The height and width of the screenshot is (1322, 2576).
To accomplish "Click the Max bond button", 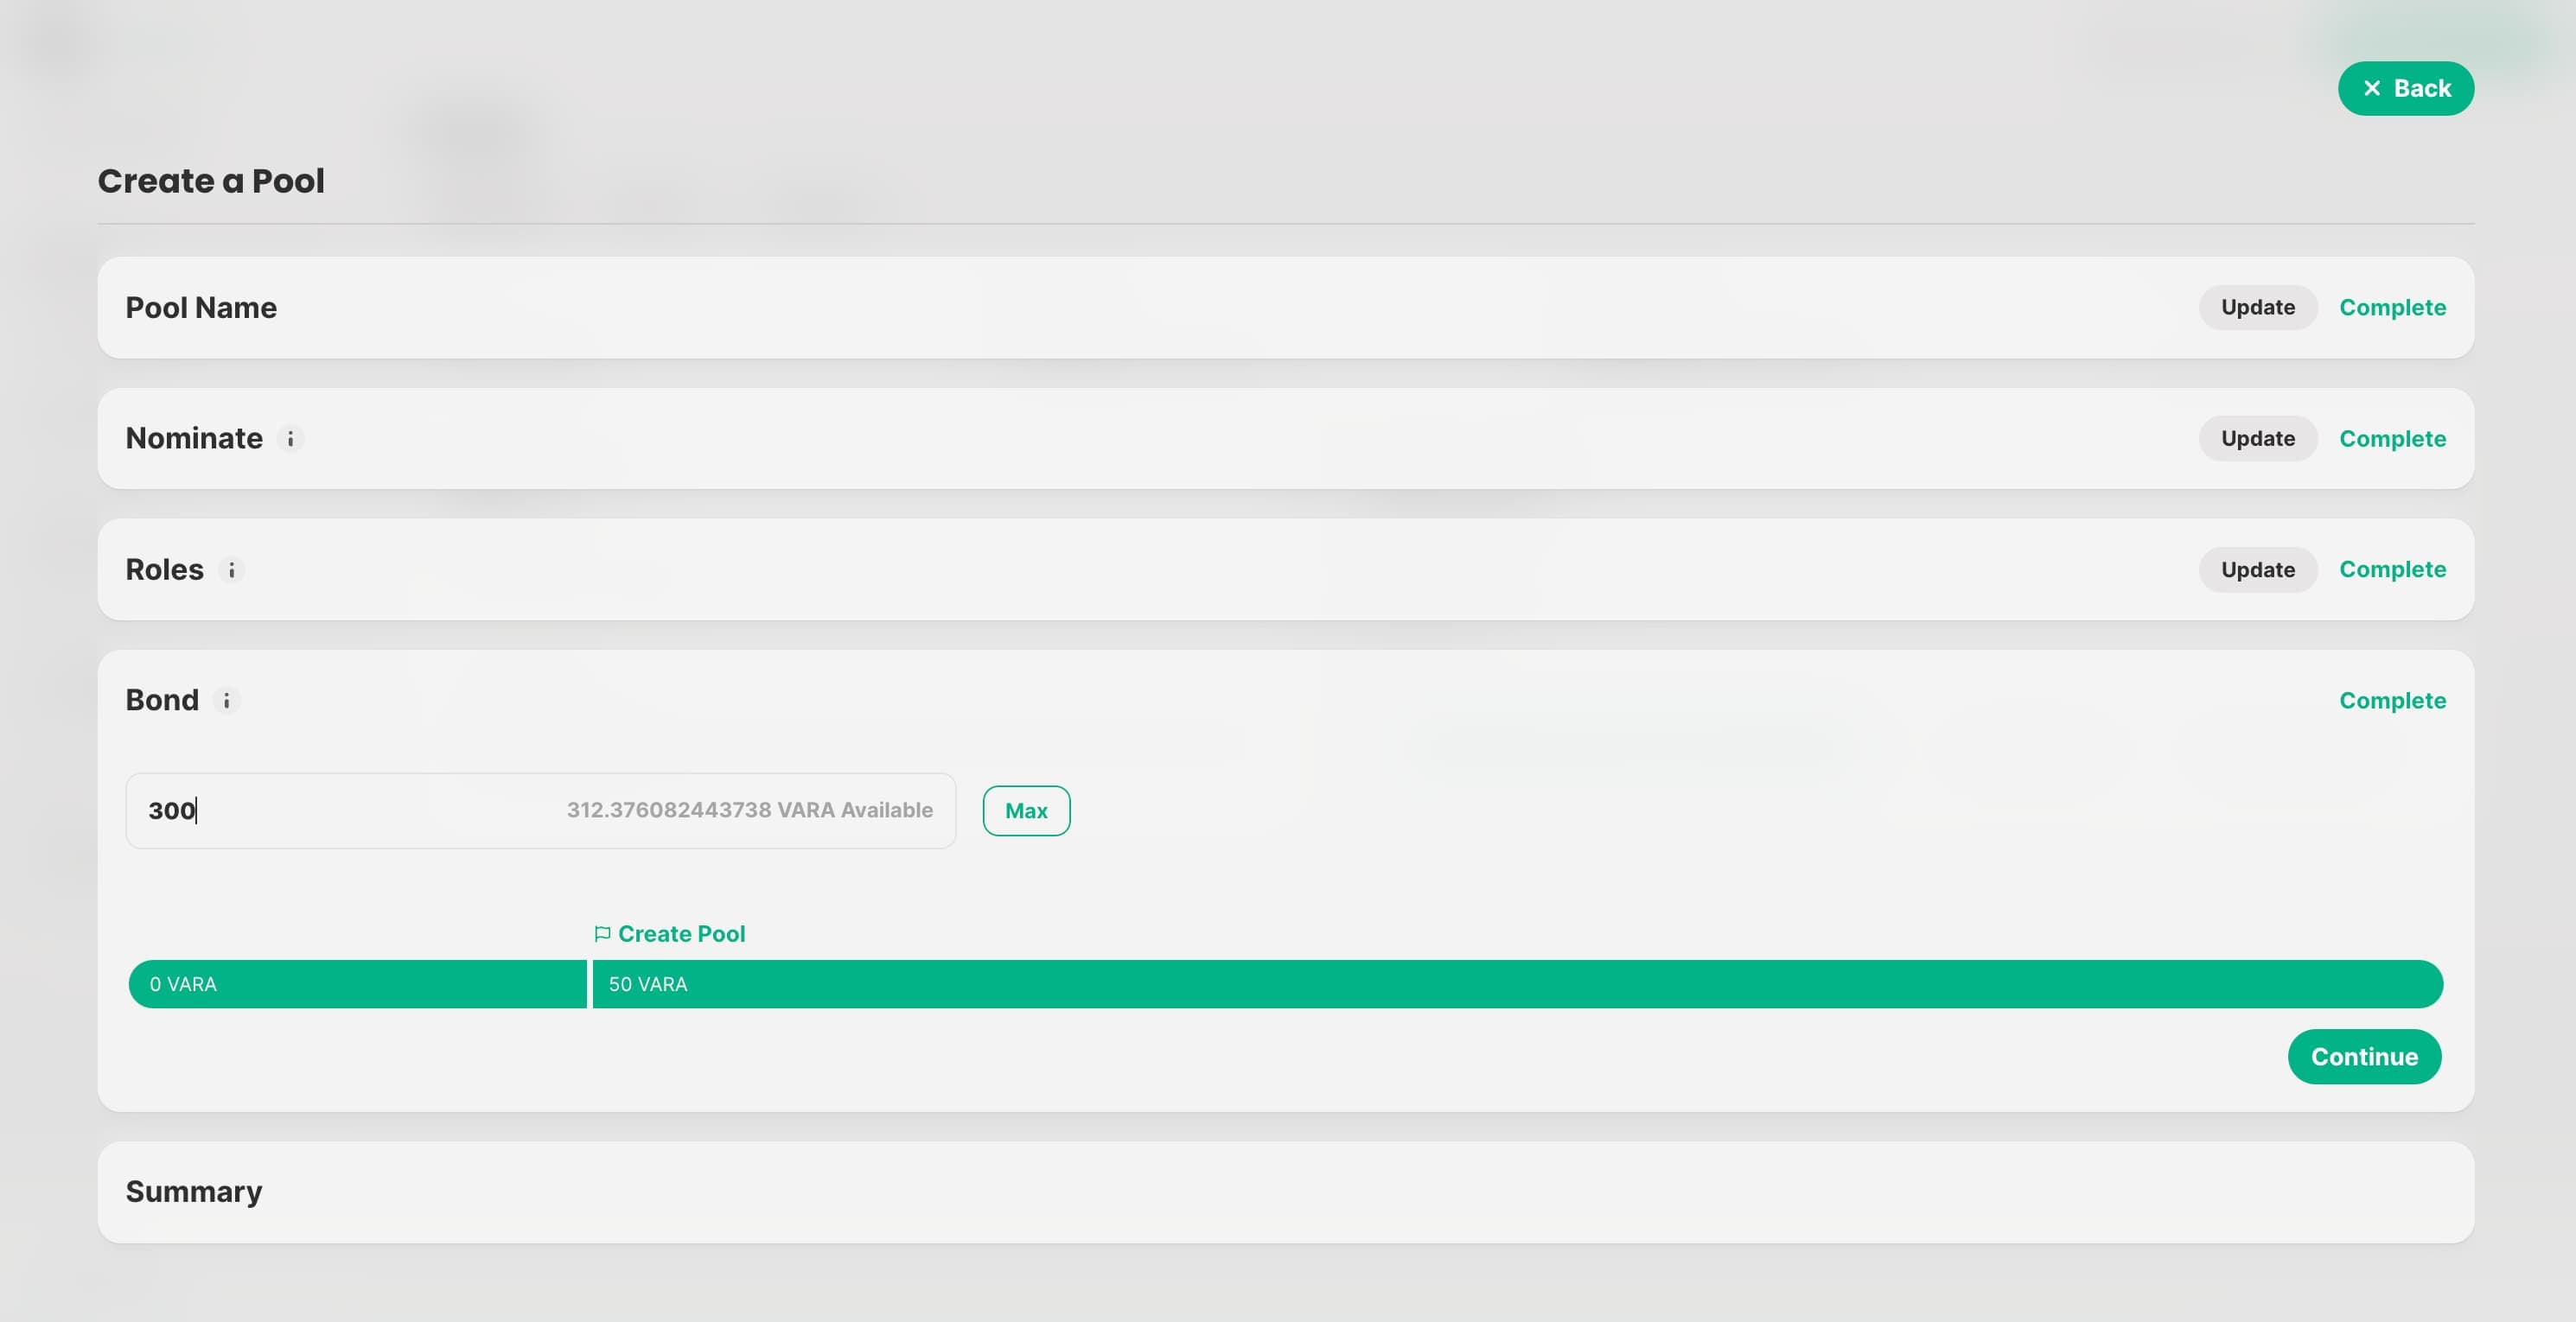I will point(1026,810).
